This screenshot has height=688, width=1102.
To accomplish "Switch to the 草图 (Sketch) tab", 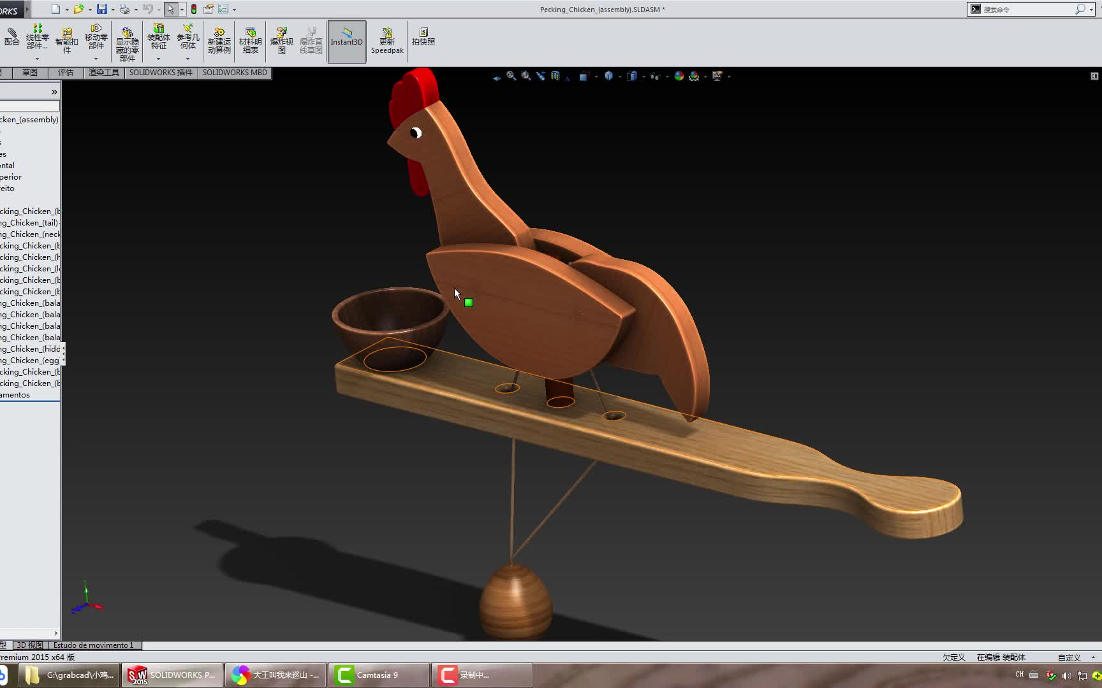I will point(30,73).
